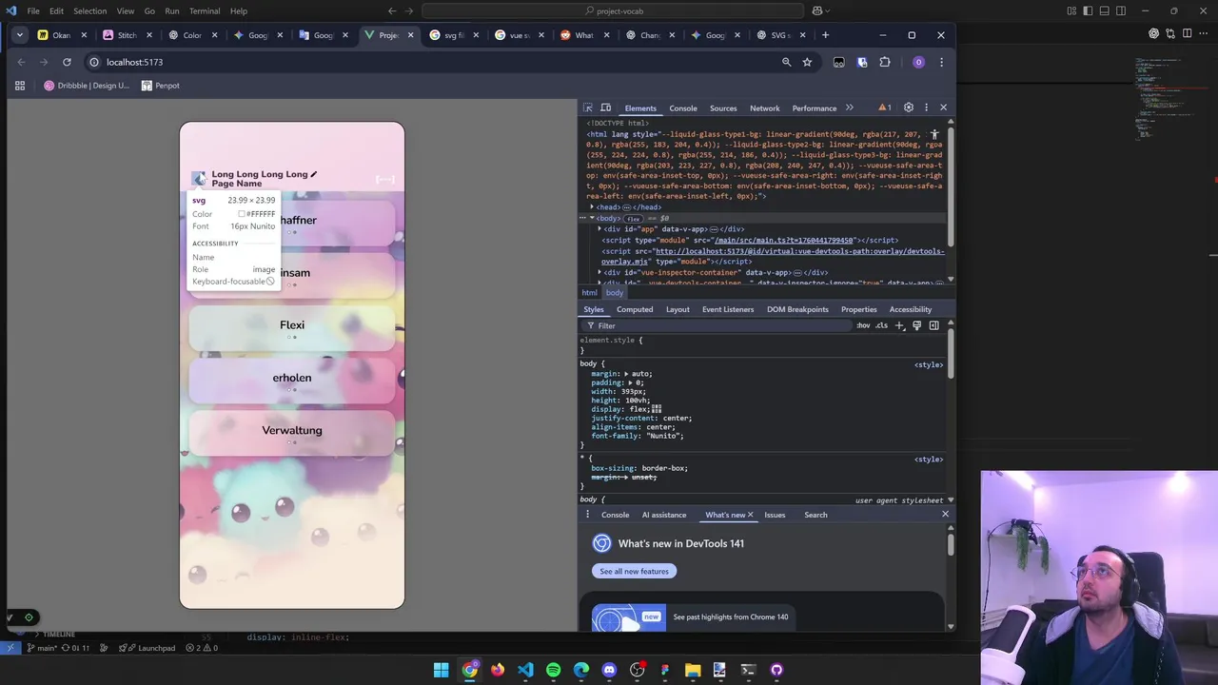This screenshot has width=1218, height=685.
Task: Click the edit pencil next to page name
Action: tap(313, 174)
